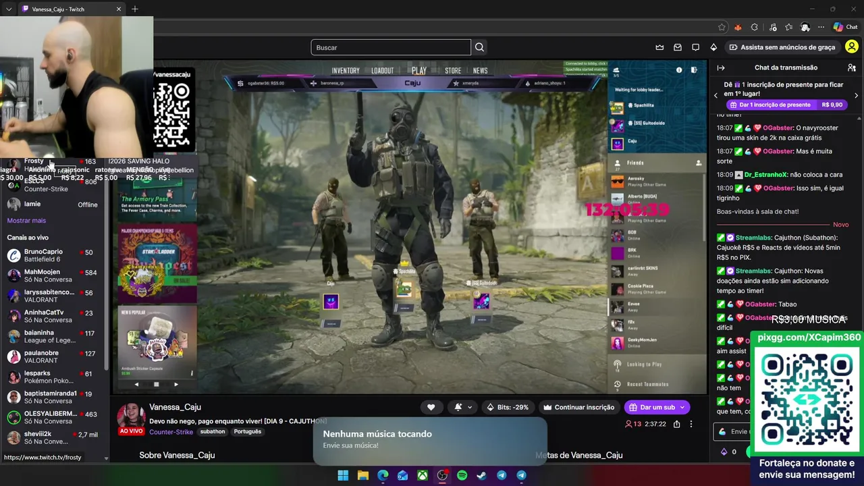Viewport: 864px width, 486px height.
Task: Open OBS Studio in the taskbar
Action: pos(442,475)
